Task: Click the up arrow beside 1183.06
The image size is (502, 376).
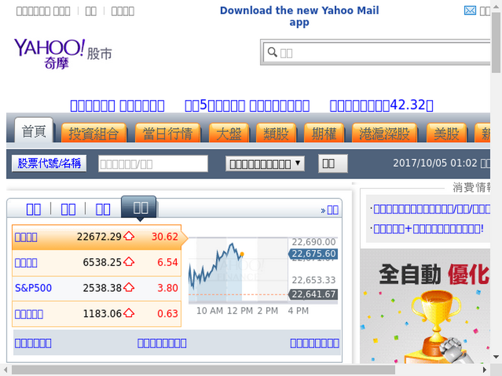Action: [129, 313]
